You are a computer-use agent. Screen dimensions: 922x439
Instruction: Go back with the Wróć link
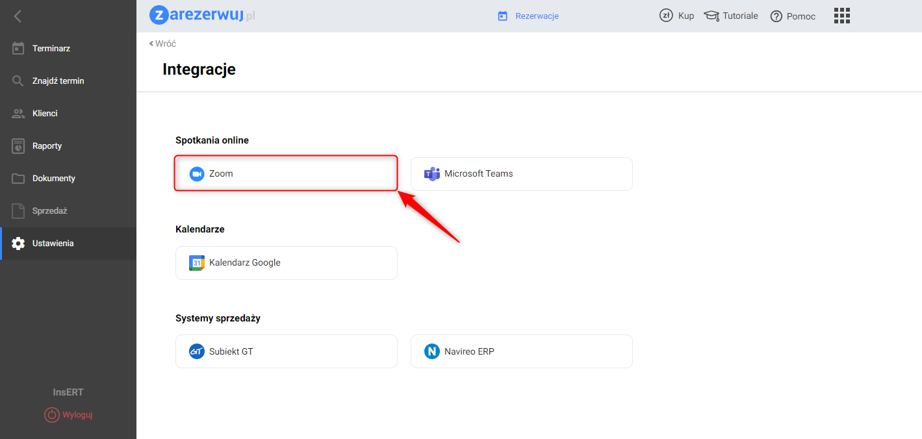[162, 44]
